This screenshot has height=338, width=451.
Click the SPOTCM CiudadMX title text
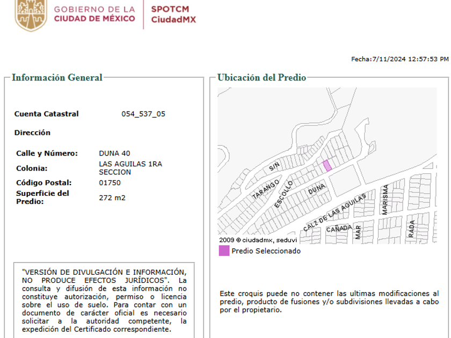tap(173, 14)
